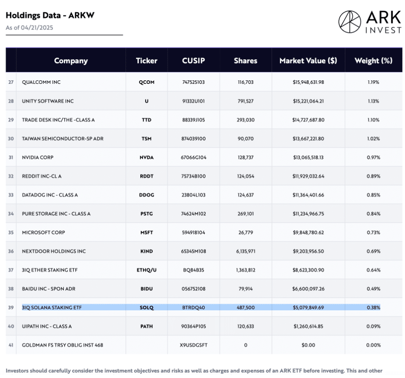Click weight value 1.13%
The image size is (405, 378).
pyautogui.click(x=373, y=101)
